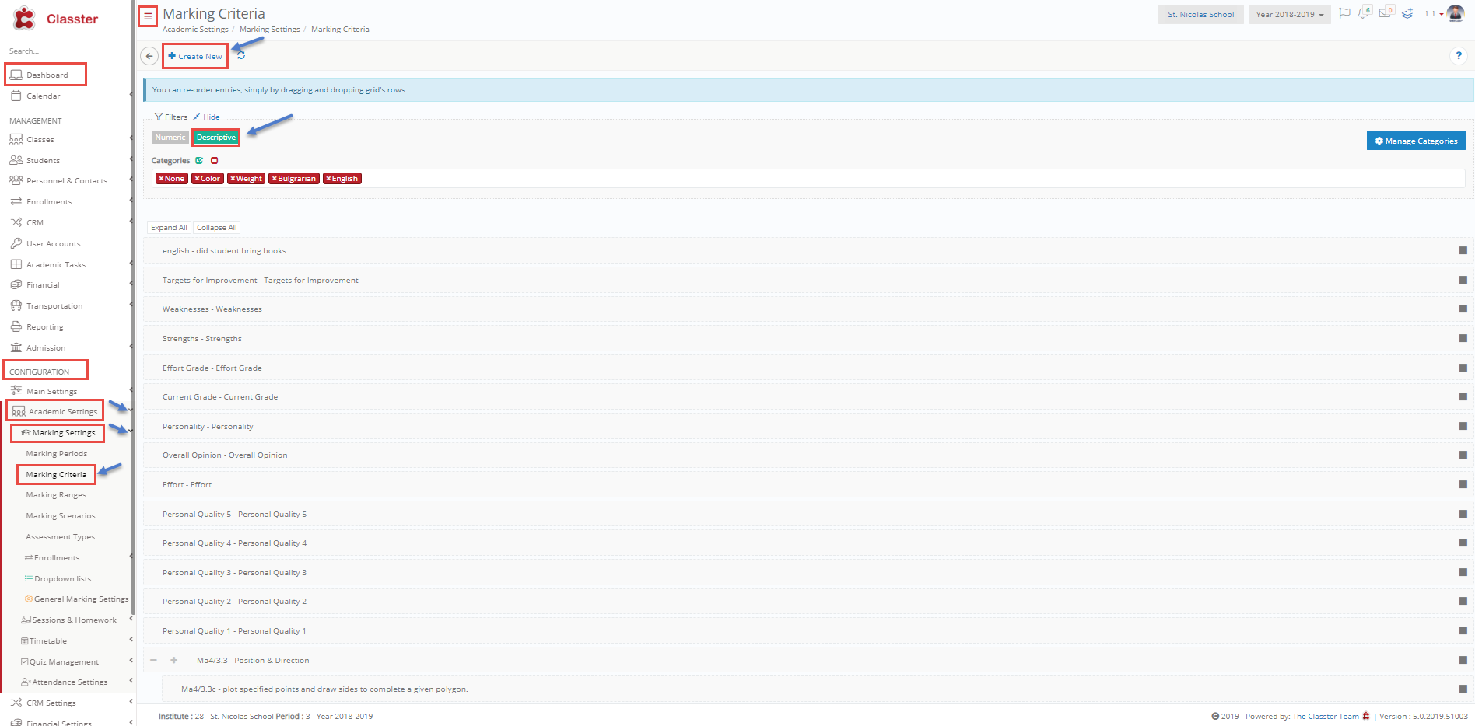Open the help question mark
The width and height of the screenshot is (1475, 726).
click(1459, 55)
